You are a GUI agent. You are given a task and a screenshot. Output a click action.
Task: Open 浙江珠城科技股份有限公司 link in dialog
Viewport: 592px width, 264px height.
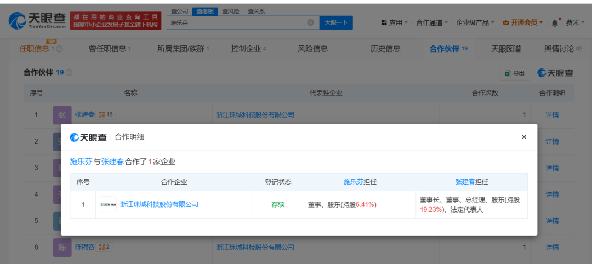tap(159, 204)
